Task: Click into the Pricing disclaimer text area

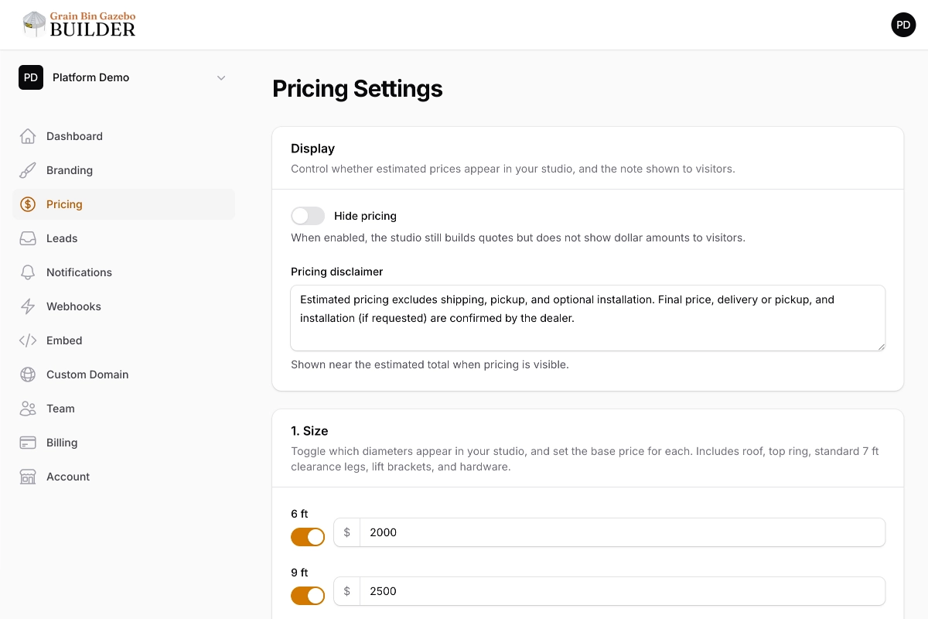Action: tap(588, 318)
